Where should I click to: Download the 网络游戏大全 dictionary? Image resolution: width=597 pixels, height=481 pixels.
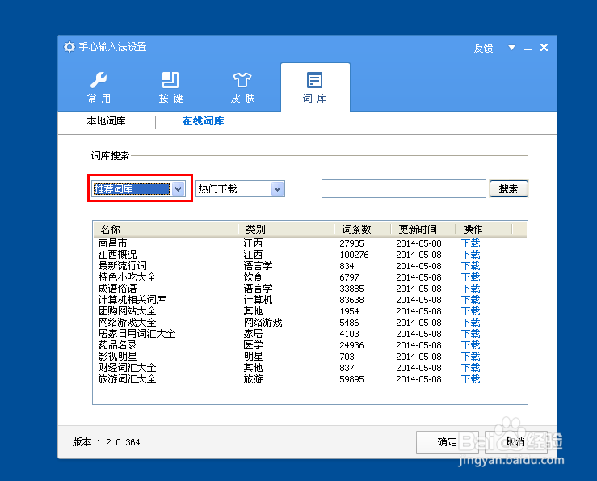click(471, 323)
